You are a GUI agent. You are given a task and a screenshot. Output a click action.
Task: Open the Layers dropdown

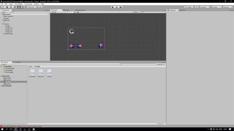click(217, 7)
